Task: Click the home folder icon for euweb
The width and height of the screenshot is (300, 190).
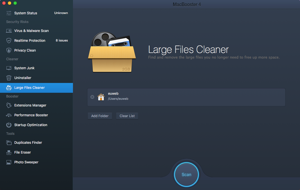Action: click(x=101, y=97)
